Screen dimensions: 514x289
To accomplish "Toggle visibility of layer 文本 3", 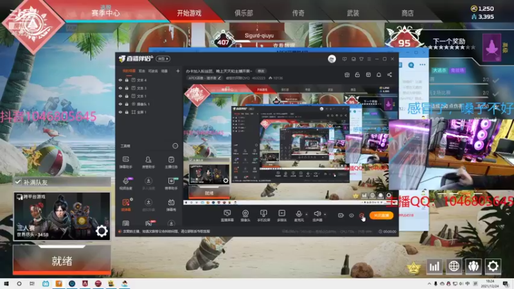I will click(120, 88).
